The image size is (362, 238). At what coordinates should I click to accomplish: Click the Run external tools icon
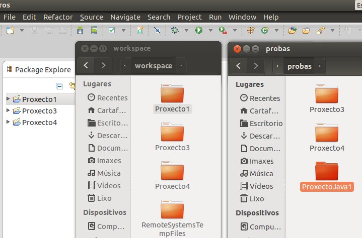tap(223, 30)
